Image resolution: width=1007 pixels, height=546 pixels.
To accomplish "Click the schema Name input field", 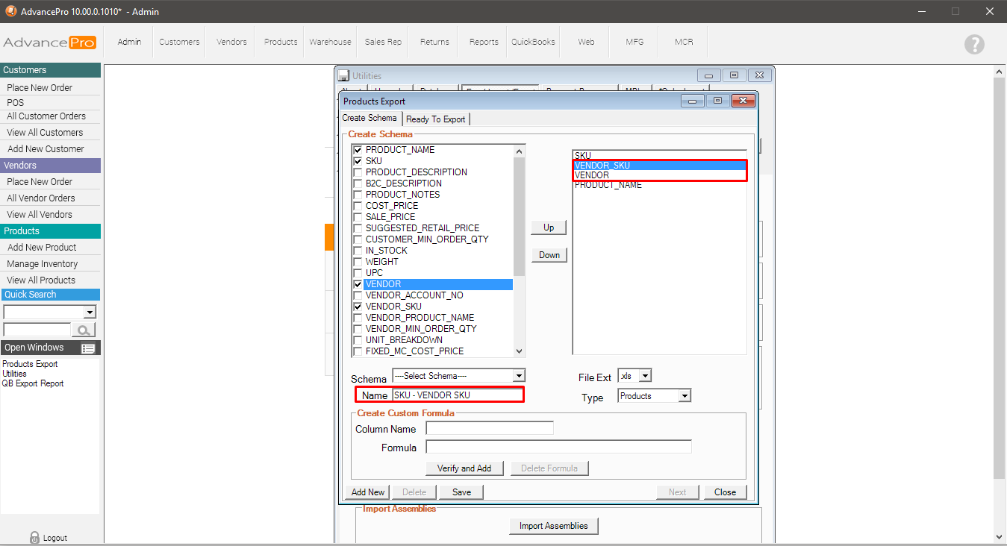I will [457, 395].
